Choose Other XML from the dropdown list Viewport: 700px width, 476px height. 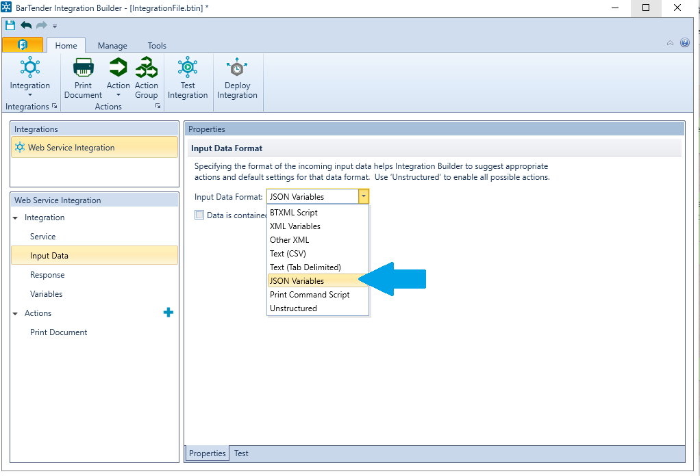coord(318,240)
